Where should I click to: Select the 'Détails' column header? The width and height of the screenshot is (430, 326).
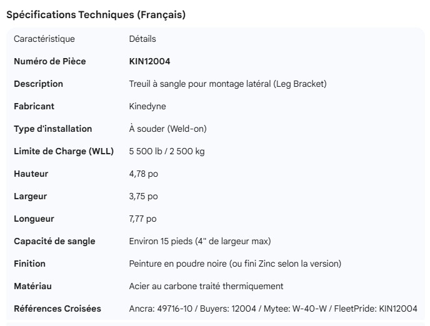pyautogui.click(x=142, y=39)
